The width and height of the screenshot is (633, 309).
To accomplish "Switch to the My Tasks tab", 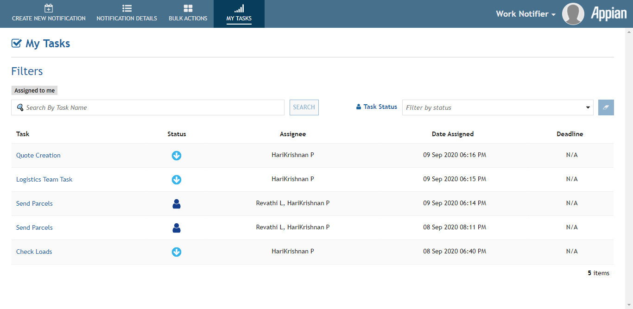I will pyautogui.click(x=239, y=14).
